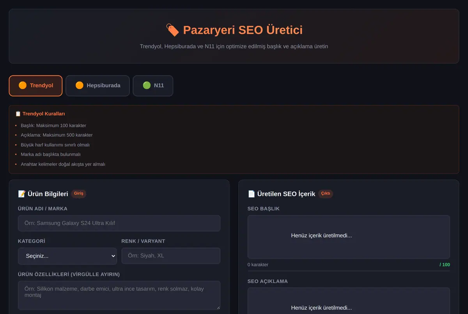
Task: Open the Kategori dropdown
Action: coord(67,256)
